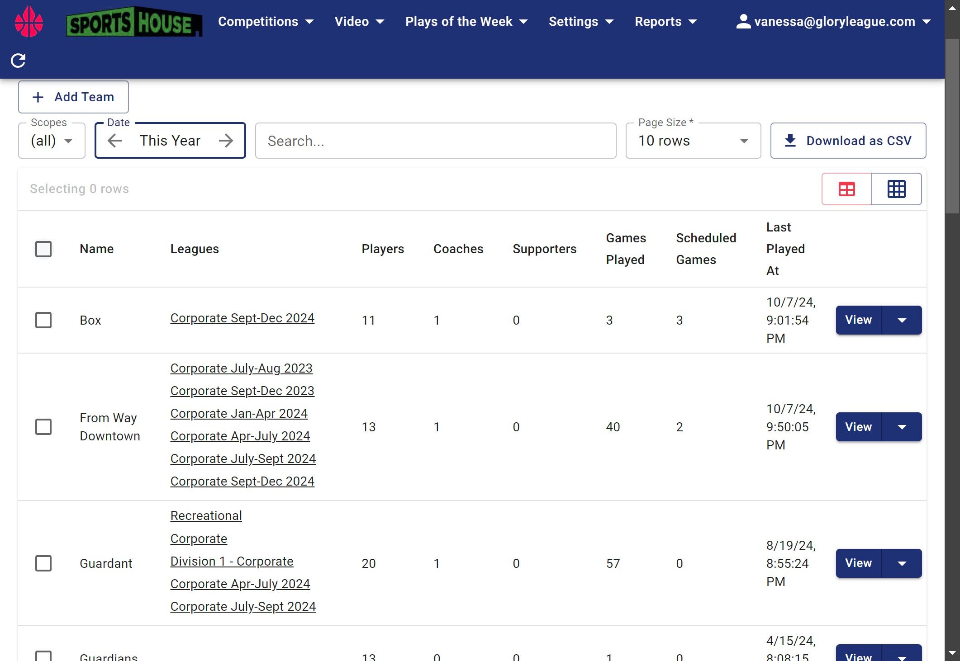
Task: Click the user account avatar icon
Action: click(743, 21)
